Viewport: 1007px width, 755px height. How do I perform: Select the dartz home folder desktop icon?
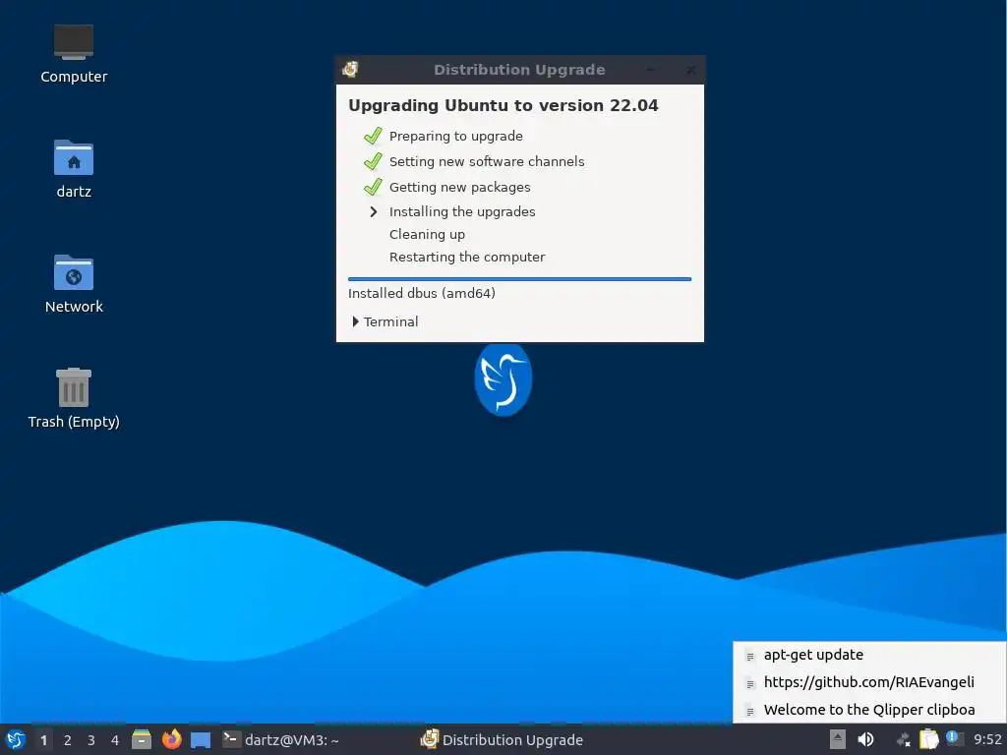point(74,169)
